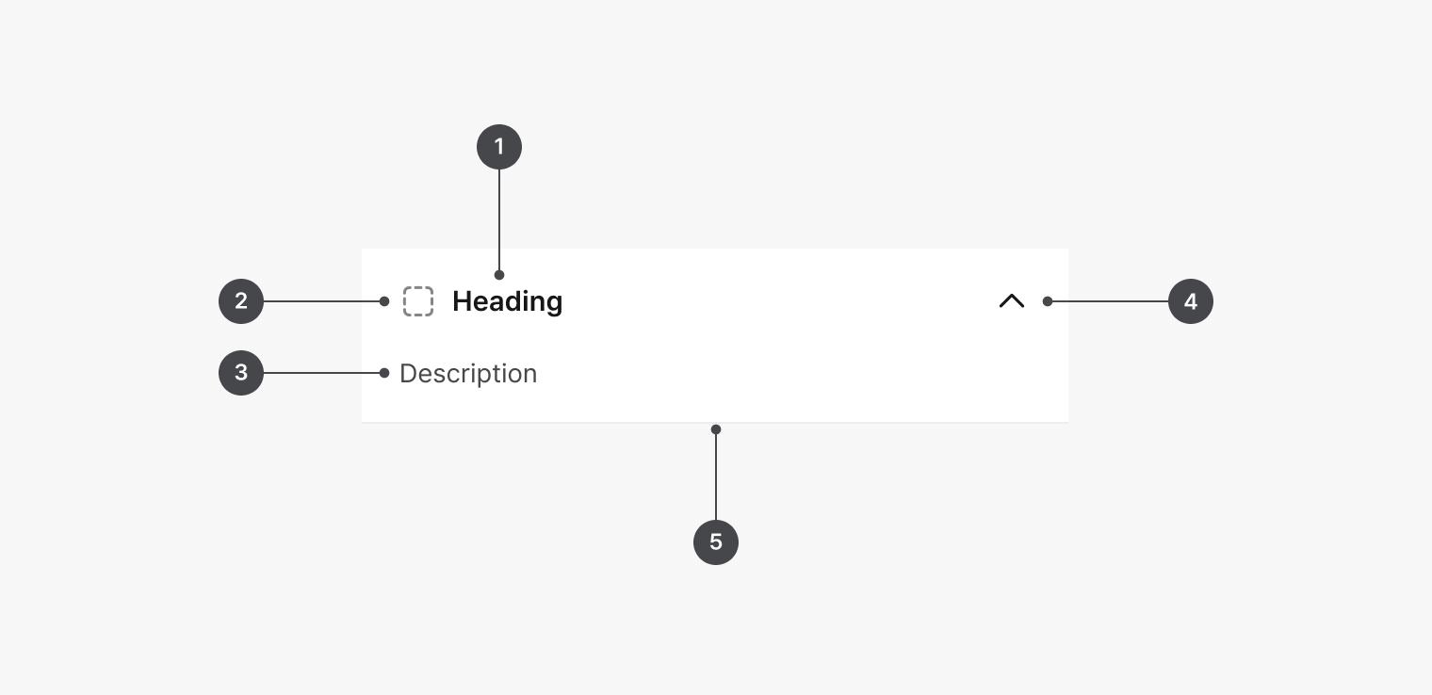
Task: Click the number 3 callout badge
Action: [241, 373]
